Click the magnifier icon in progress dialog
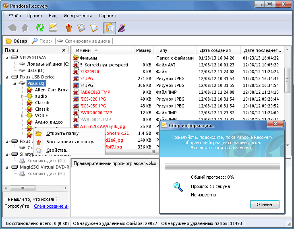This screenshot has height=229, width=294. 178,187
